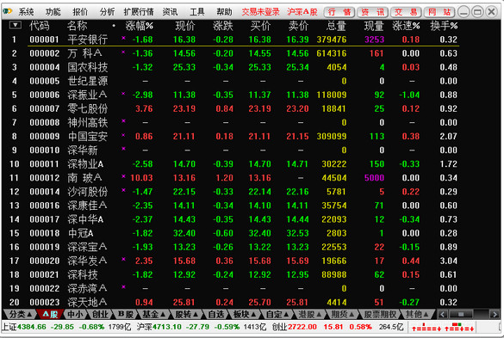
Task: Sort by the 涨幅% column header
Action: [140, 26]
